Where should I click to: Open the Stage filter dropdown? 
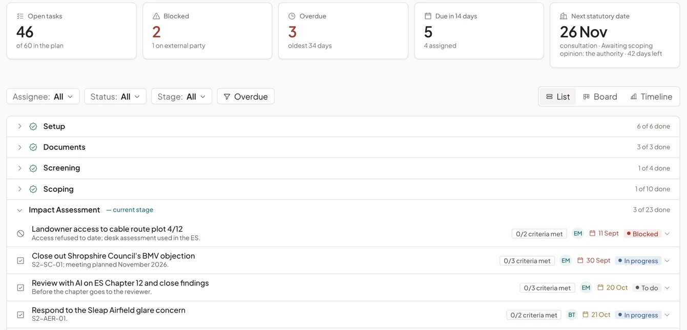click(x=182, y=97)
